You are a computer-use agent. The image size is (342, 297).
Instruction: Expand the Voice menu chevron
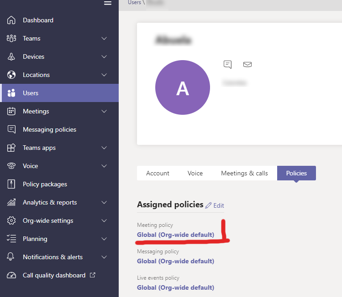click(104, 166)
